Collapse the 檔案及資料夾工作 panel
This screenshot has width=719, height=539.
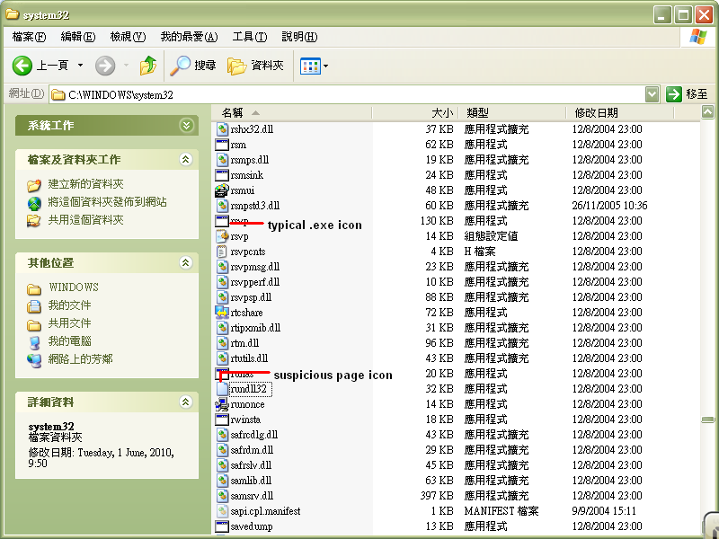[186, 160]
